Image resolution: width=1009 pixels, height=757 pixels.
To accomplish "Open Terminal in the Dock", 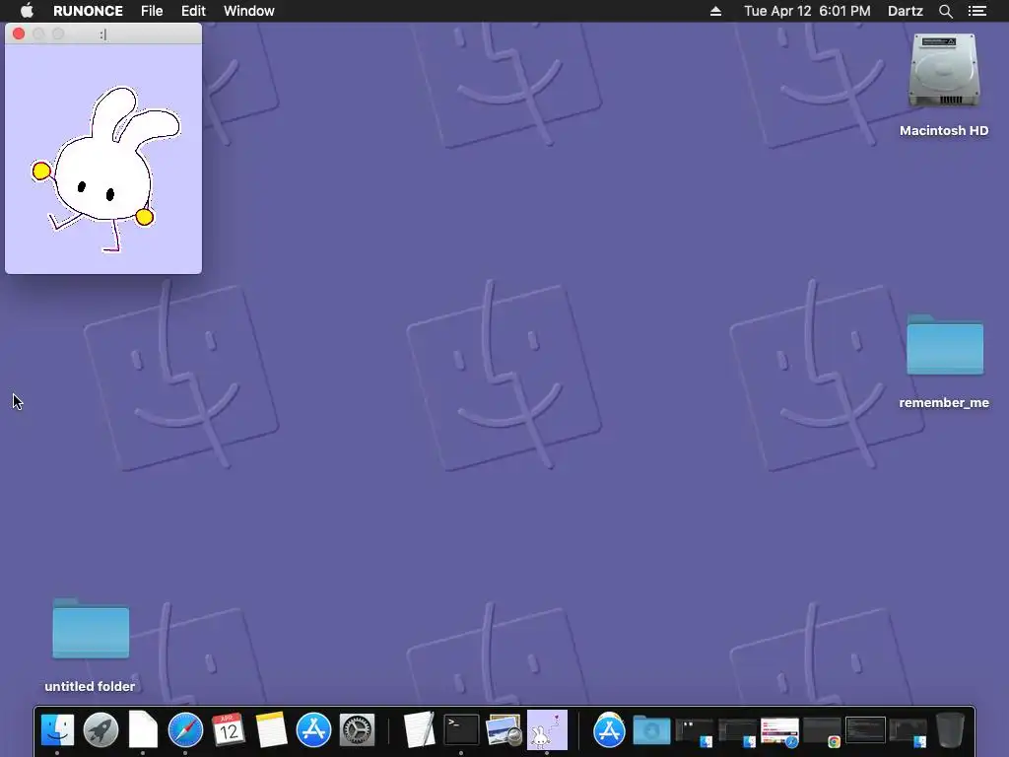I will pyautogui.click(x=461, y=730).
